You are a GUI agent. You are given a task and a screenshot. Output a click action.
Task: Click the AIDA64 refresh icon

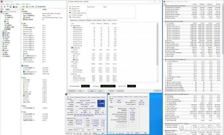point(10,7)
